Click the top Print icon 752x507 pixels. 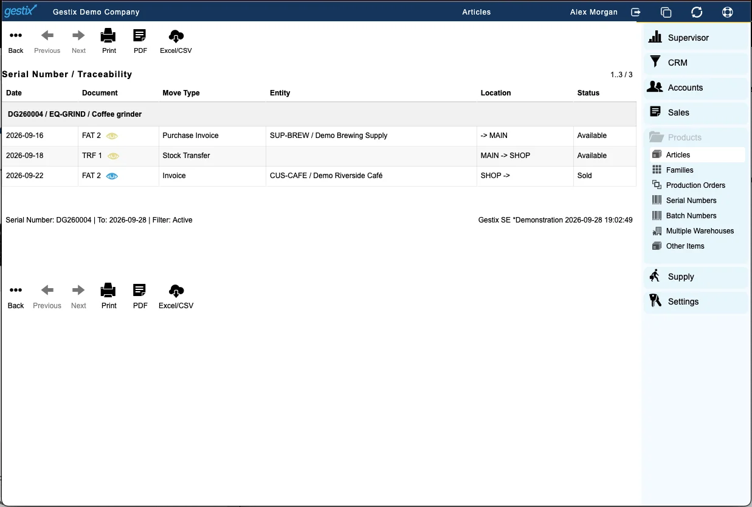click(x=109, y=35)
